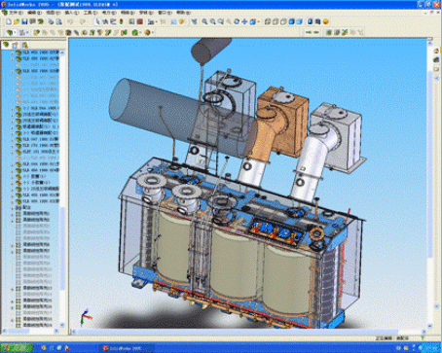The height and width of the screenshot is (353, 442).
Task: Click the Open file folder icon
Action: click(17, 21)
